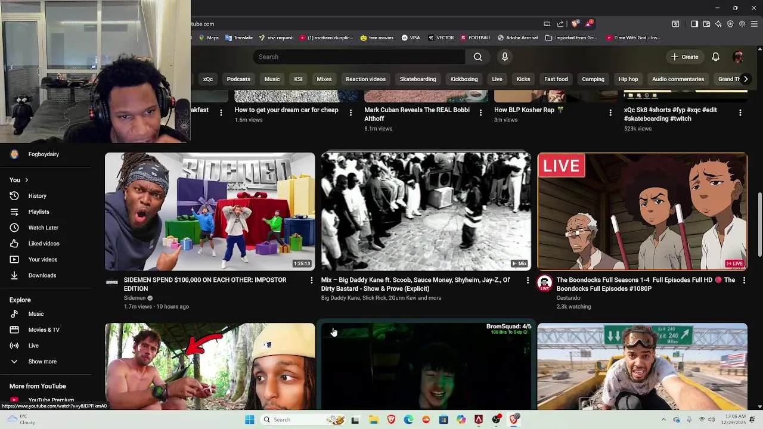This screenshot has height=429, width=763.
Task: Open Sidemen Spend $100,000 video title
Action: click(205, 284)
